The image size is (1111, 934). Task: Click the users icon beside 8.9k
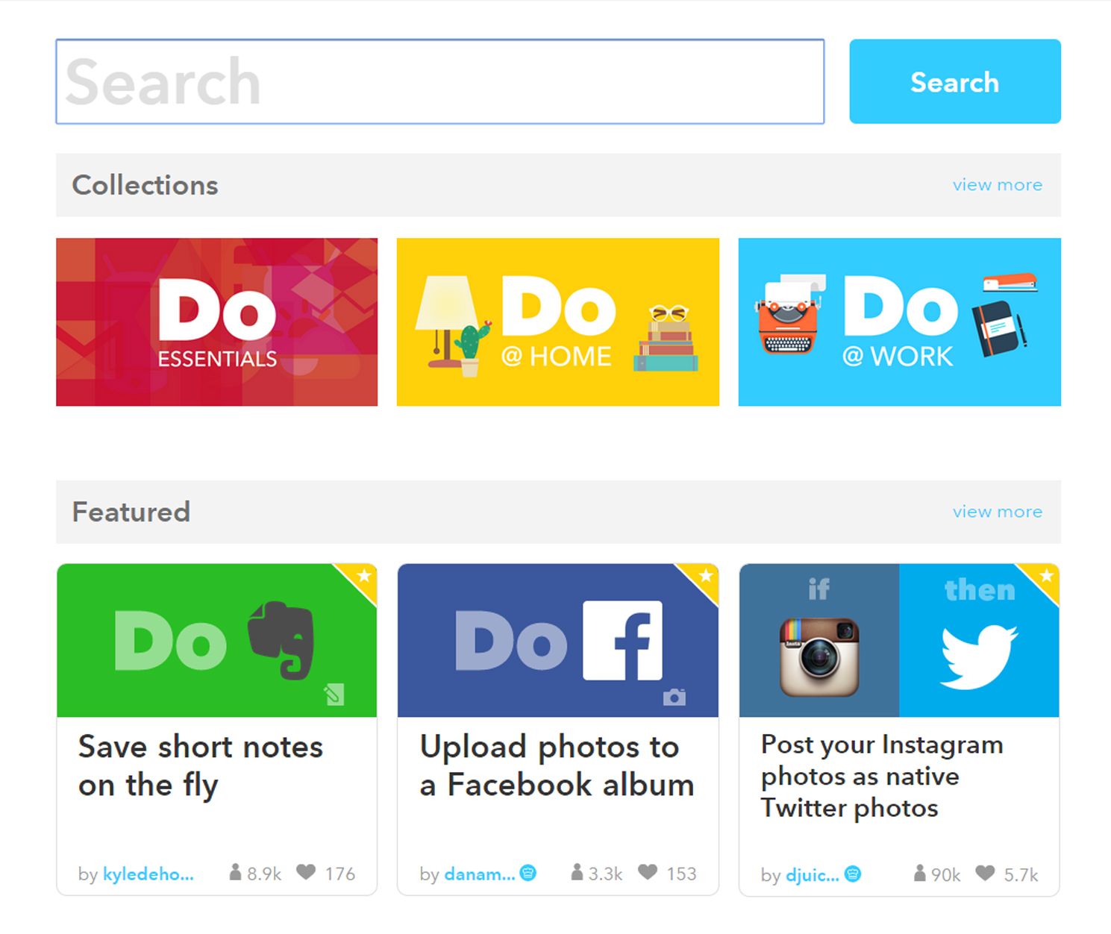[x=235, y=872]
